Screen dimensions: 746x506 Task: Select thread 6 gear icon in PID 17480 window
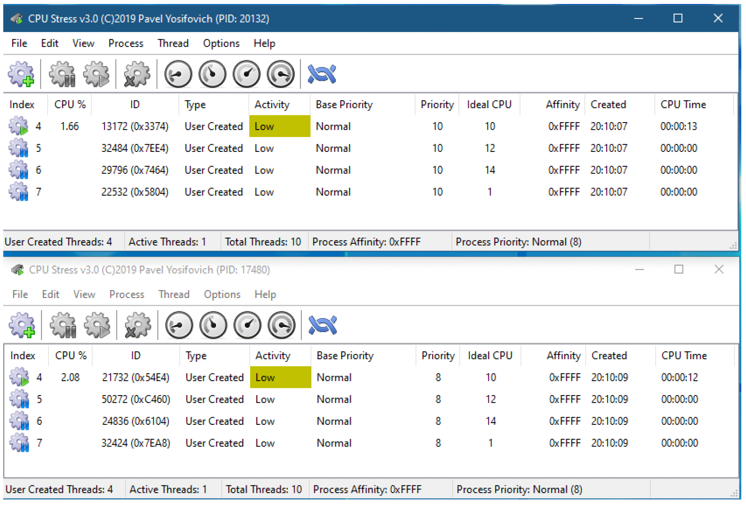19,421
